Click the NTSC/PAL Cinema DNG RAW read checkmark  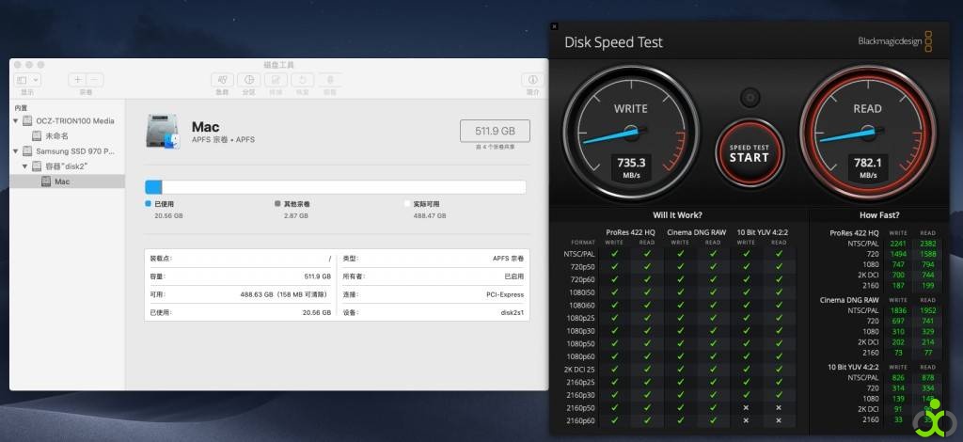(x=713, y=254)
